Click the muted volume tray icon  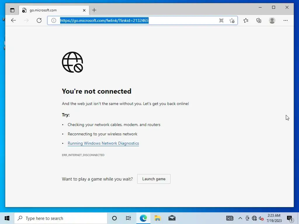261,218
